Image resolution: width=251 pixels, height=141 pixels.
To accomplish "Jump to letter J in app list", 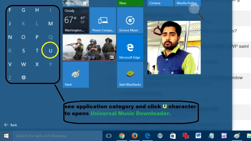I will (10, 23).
